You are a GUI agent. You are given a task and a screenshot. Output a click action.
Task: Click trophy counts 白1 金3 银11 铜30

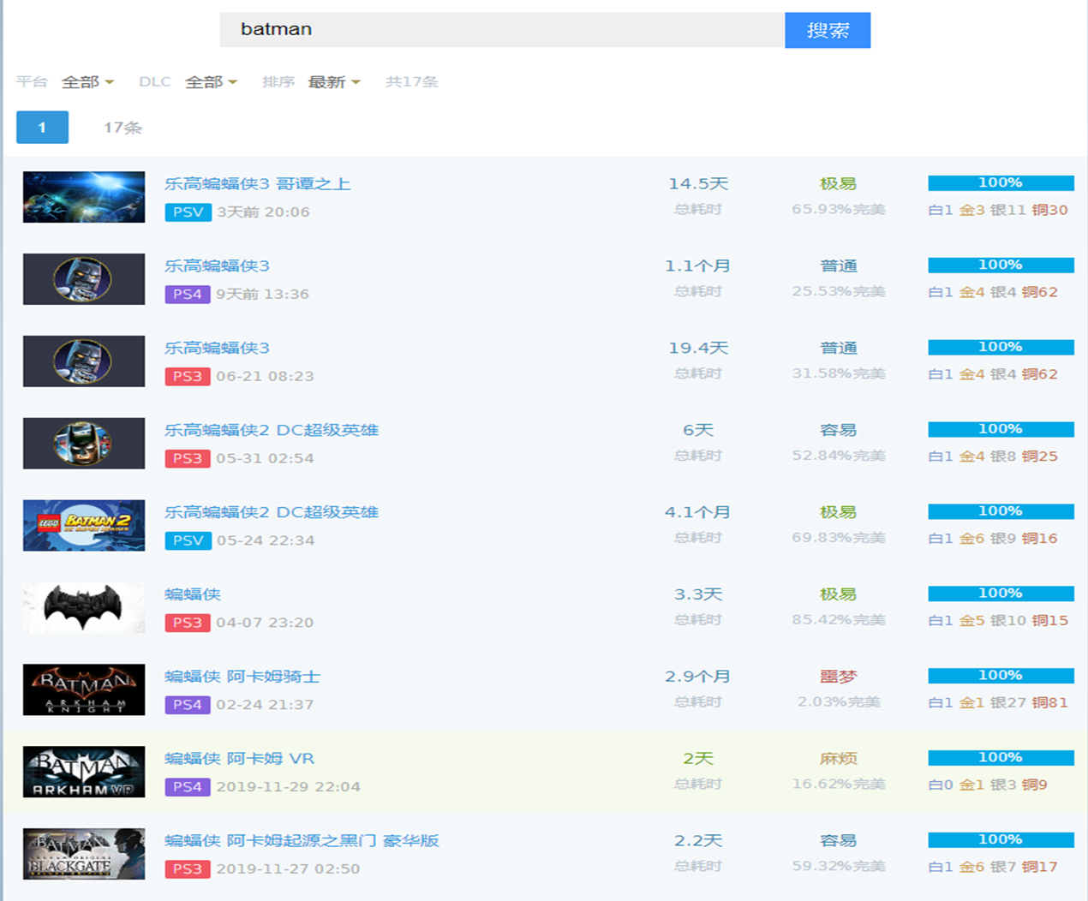(998, 211)
